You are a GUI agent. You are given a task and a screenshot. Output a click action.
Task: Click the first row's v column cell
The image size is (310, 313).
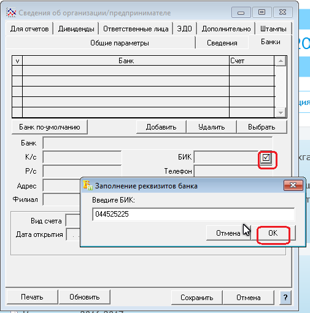17,71
